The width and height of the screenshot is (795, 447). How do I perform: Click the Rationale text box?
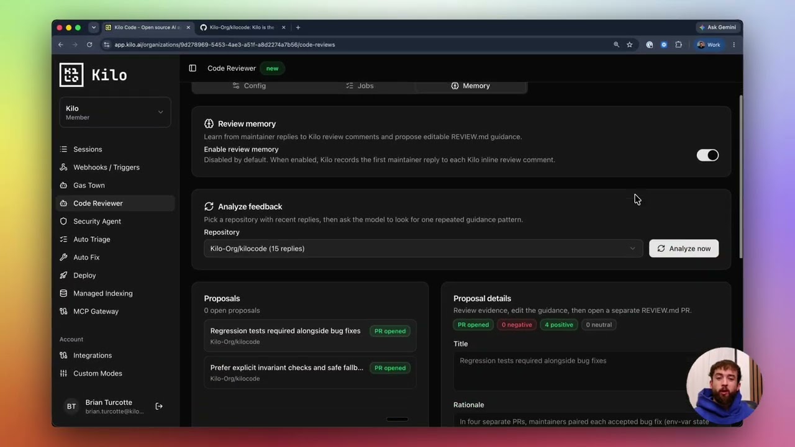[x=586, y=420]
